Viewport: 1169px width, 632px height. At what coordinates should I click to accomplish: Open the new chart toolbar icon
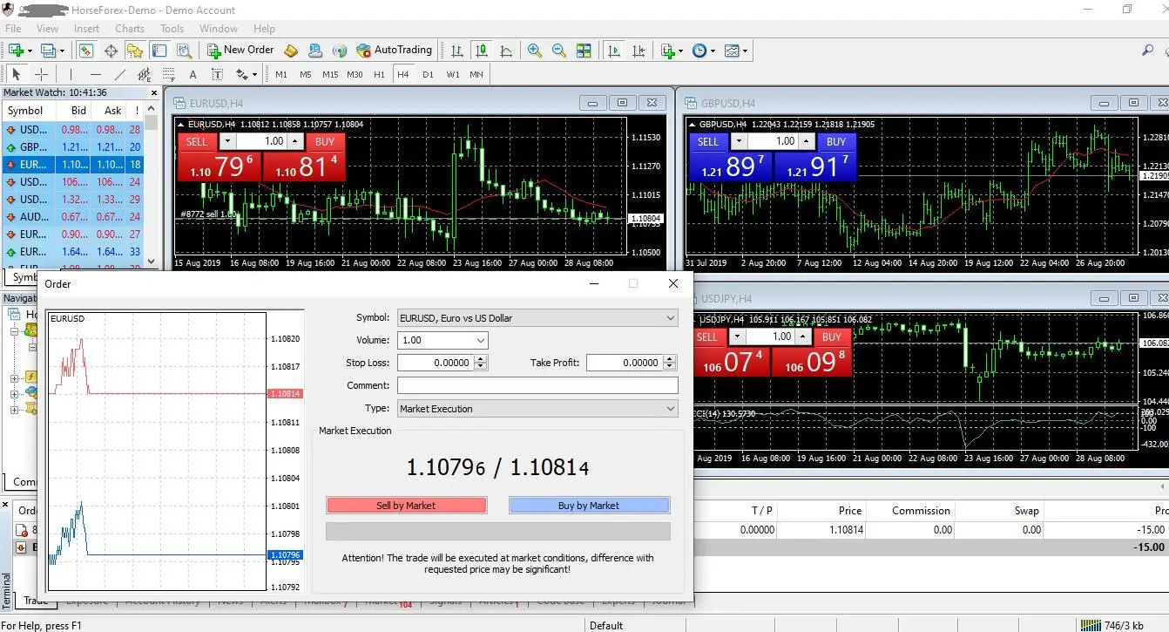17,51
